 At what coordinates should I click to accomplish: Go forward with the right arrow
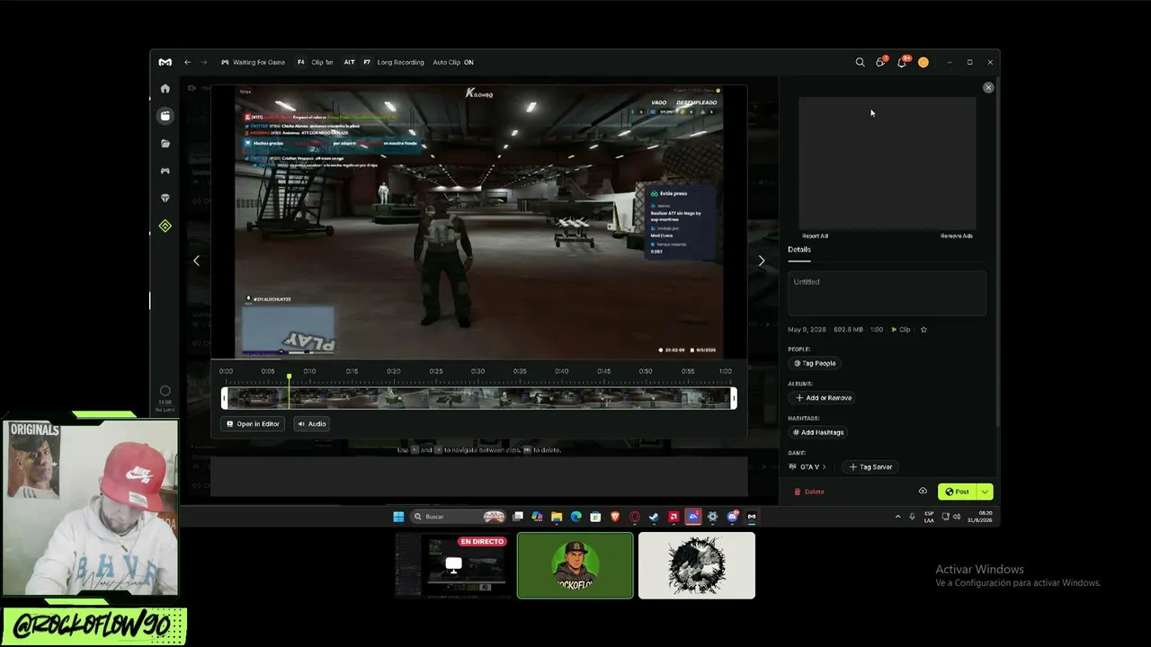(204, 62)
